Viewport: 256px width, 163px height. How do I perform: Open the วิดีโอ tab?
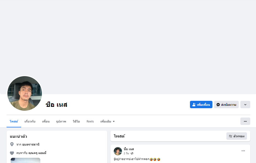[x=76, y=121]
